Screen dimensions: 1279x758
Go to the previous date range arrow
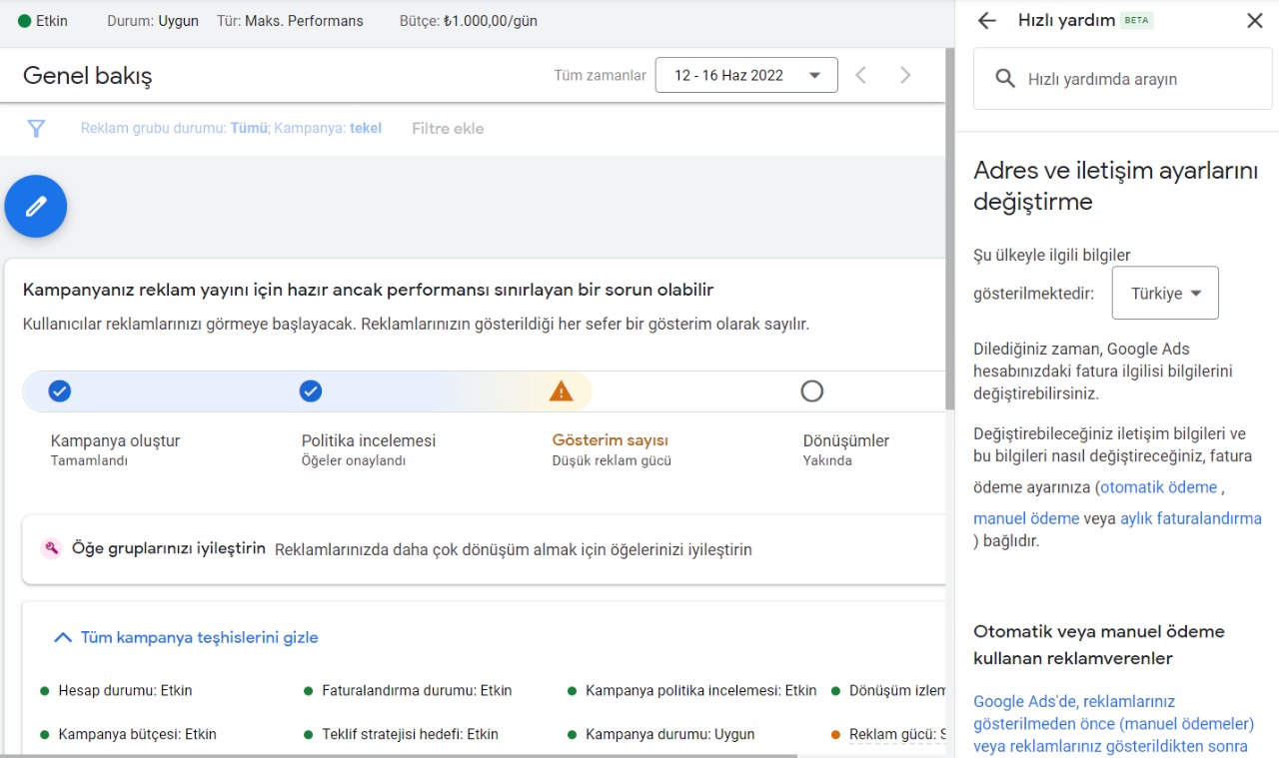[860, 75]
